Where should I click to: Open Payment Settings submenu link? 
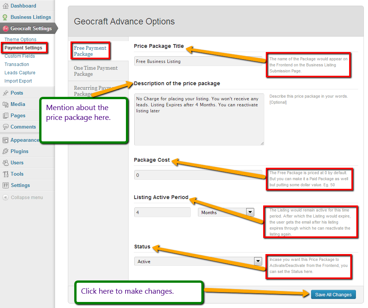point(23,48)
